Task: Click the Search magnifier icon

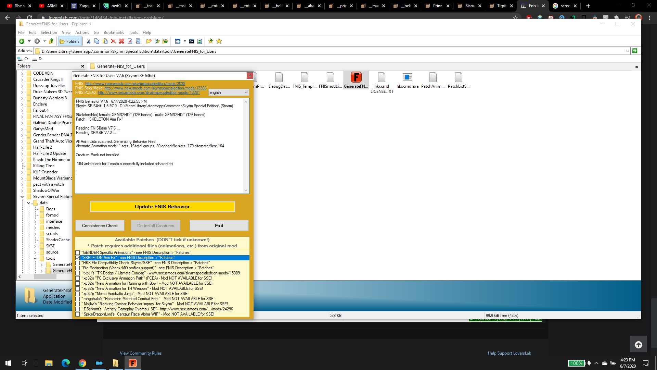Action: coord(138,41)
